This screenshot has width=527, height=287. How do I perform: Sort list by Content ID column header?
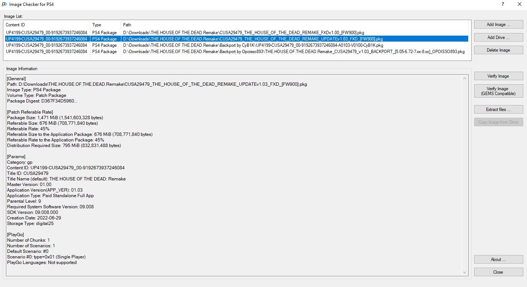pyautogui.click(x=47, y=25)
